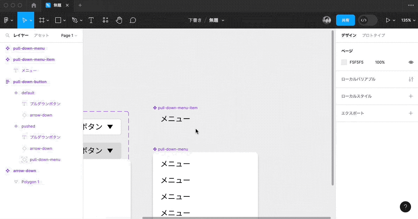Toggle the Dev Mode switch
Viewport: 418px width, 219px height.
(x=368, y=20)
